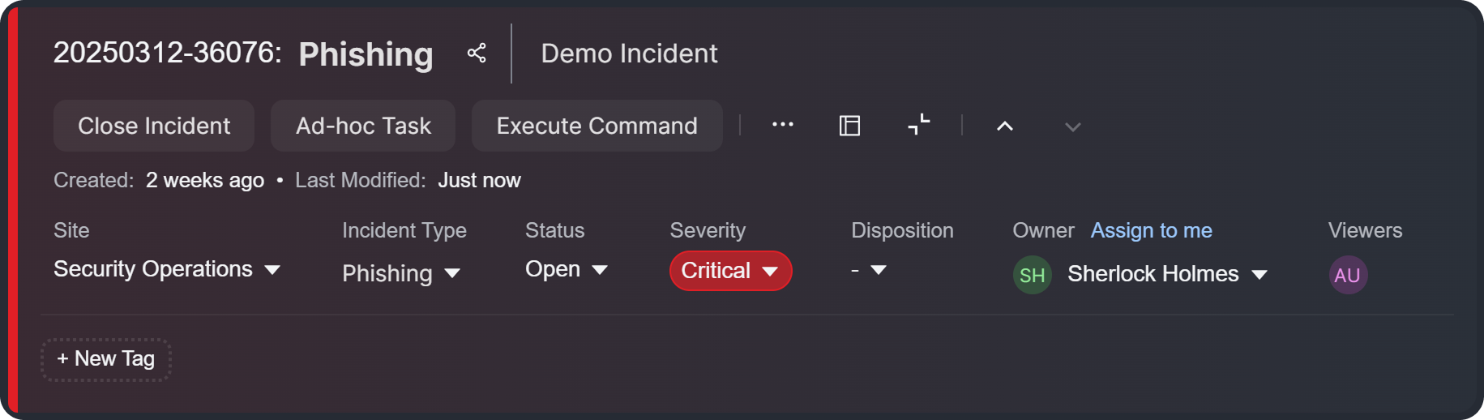
Task: Open the Site dropdown showing Security Operations
Action: 167,269
